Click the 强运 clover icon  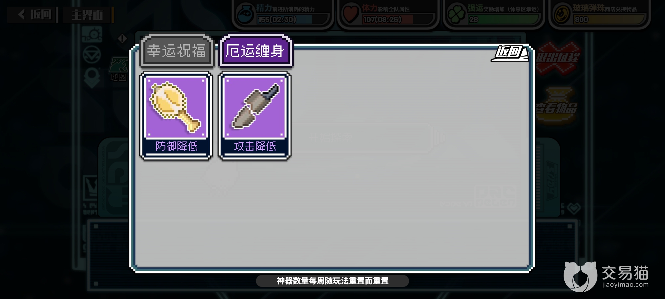tap(456, 14)
